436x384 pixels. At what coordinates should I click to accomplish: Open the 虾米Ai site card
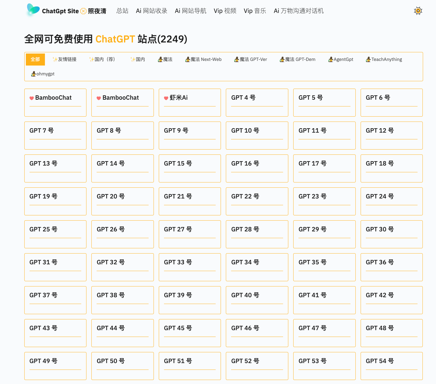click(190, 102)
